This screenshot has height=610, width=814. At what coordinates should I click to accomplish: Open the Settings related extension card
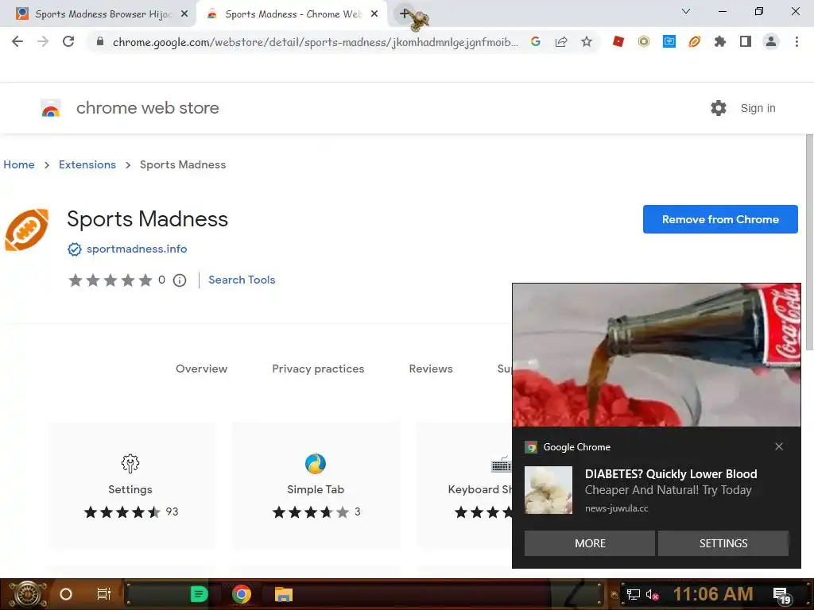click(x=130, y=485)
